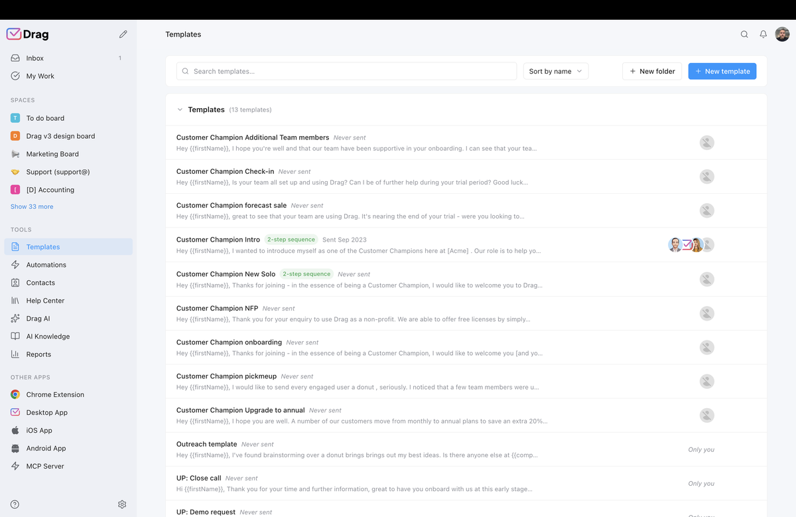
Task: Click the Accounting pink bracket icon
Action: (15, 190)
